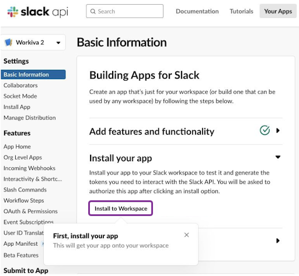Open the Documentation menu
The width and height of the screenshot is (299, 276).
click(x=197, y=11)
